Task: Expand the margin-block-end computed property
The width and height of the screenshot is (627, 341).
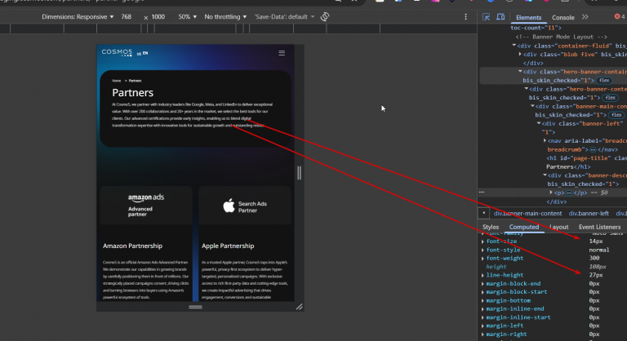Action: tap(482, 283)
